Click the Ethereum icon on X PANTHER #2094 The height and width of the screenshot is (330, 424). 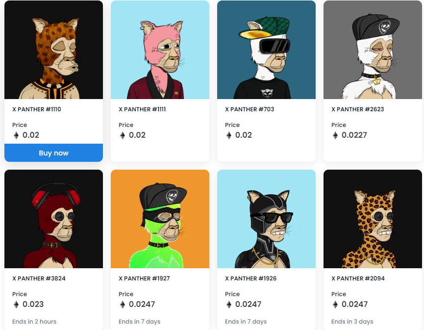pyautogui.click(x=335, y=305)
